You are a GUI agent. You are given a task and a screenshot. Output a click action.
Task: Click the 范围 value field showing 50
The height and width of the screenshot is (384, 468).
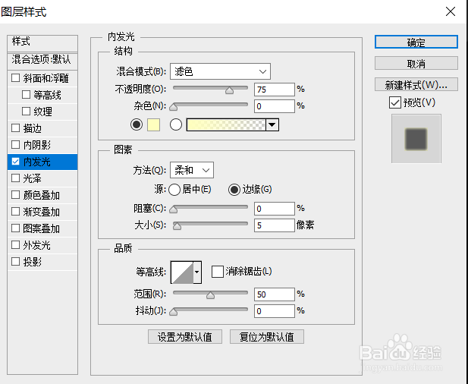click(275, 294)
